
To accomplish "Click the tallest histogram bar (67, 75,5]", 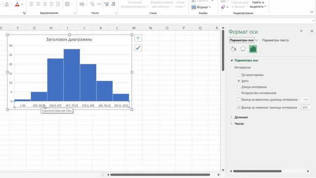I will 72,75.
